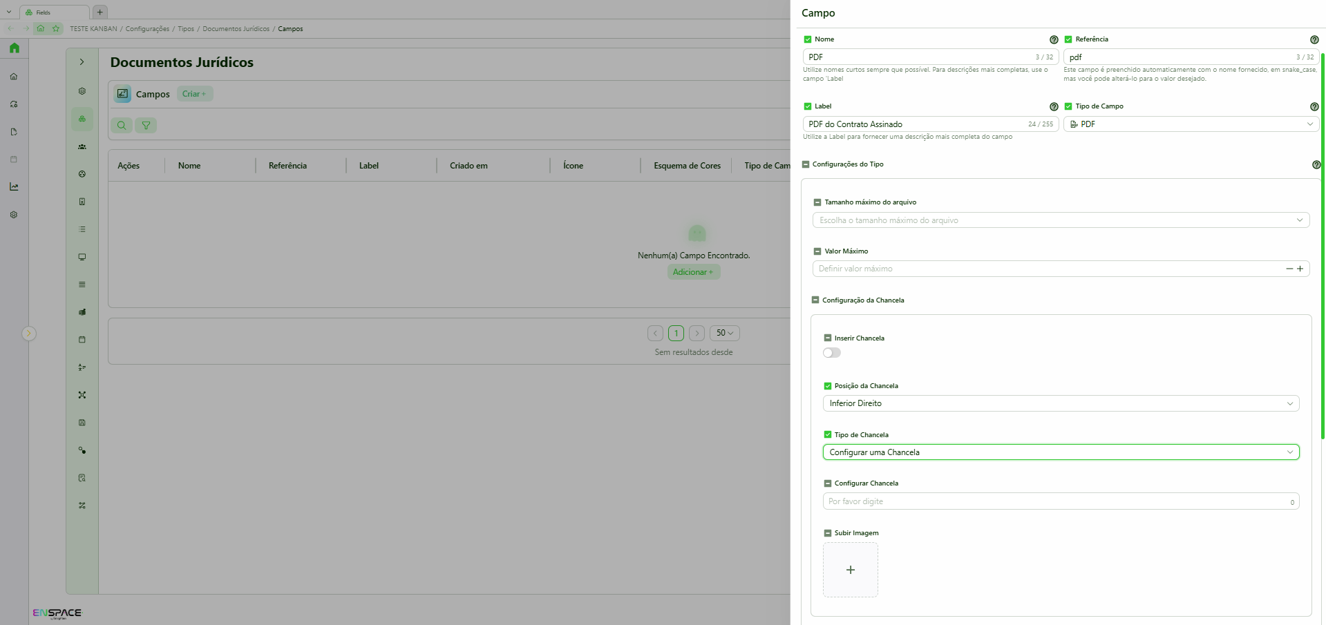Open the chart analytics icon in left sidebar

14,186
